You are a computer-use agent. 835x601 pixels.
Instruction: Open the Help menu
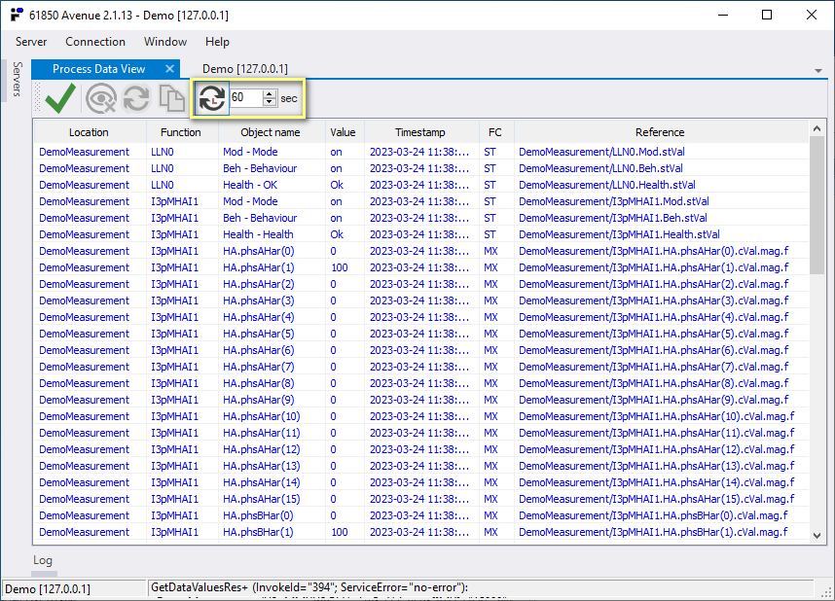coord(217,42)
